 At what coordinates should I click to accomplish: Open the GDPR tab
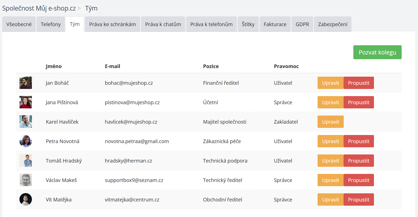(x=302, y=24)
